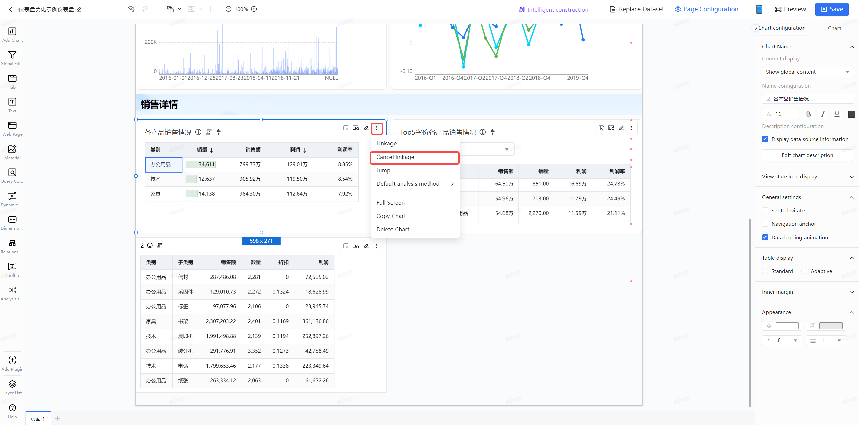
Task: Expand the Inner margin section
Action: [x=852, y=292]
